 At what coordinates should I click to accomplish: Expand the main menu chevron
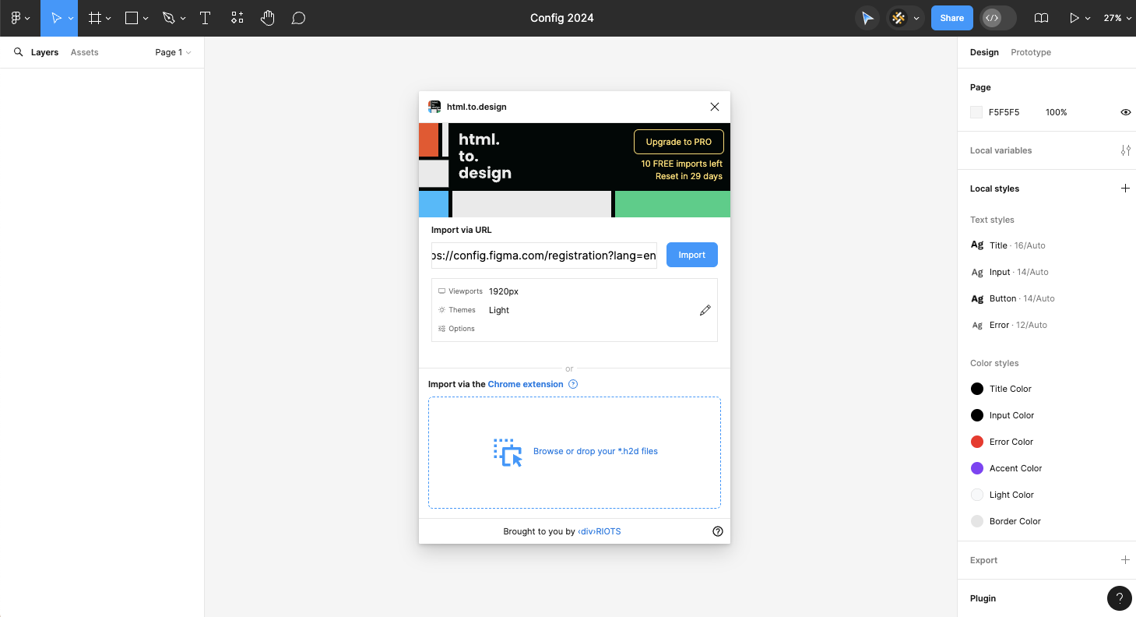(x=28, y=18)
